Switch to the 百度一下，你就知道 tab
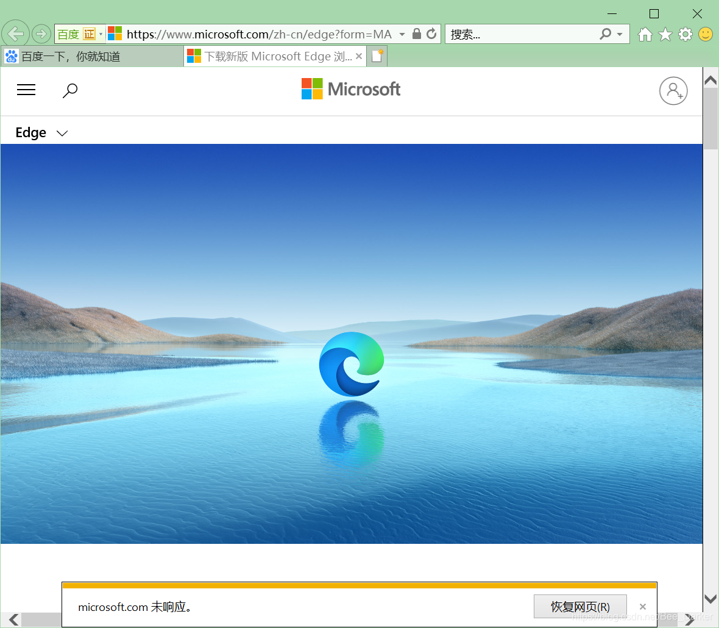Viewport: 719px width, 628px height. click(92, 57)
